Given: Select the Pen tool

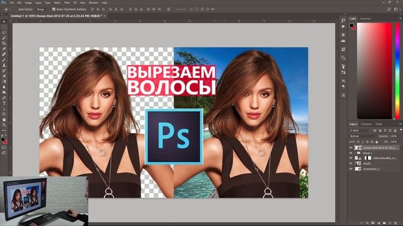Looking at the screenshot, I should 4,98.
